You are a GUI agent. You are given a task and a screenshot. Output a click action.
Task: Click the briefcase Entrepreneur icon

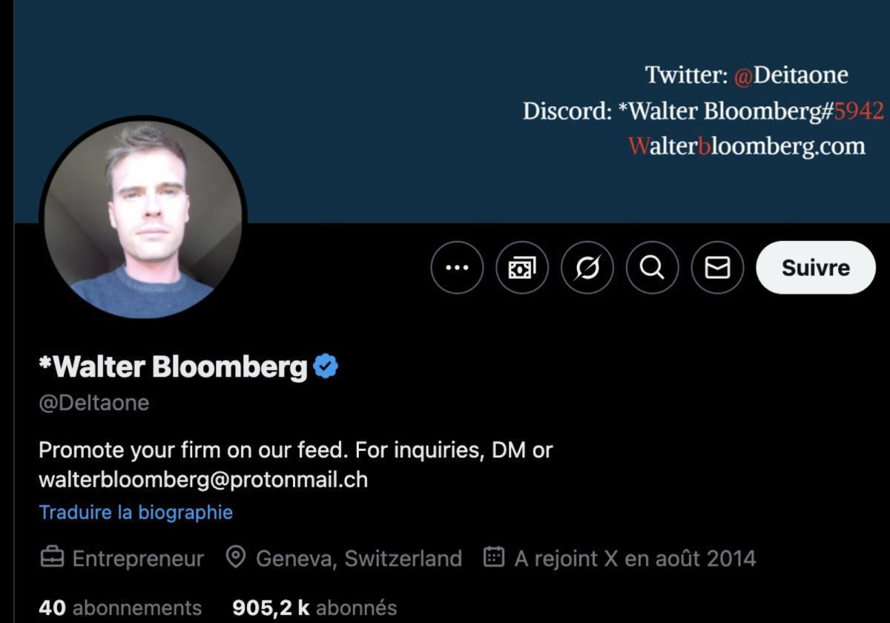(51, 558)
